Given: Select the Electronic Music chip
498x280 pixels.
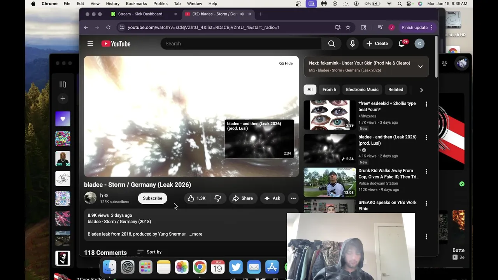Looking at the screenshot, I should [x=362, y=89].
